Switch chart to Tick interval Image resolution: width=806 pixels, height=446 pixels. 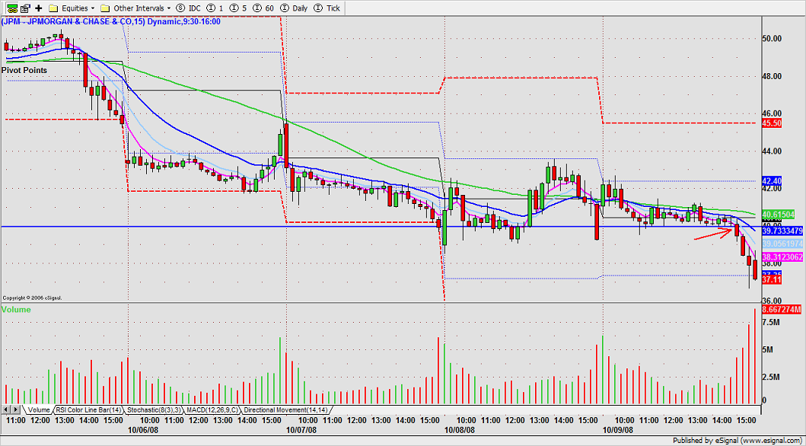[x=327, y=8]
